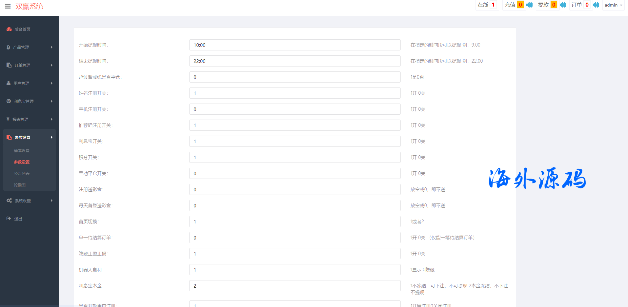Click the 报表管理 yen icon
This screenshot has height=307, width=628.
point(8,119)
